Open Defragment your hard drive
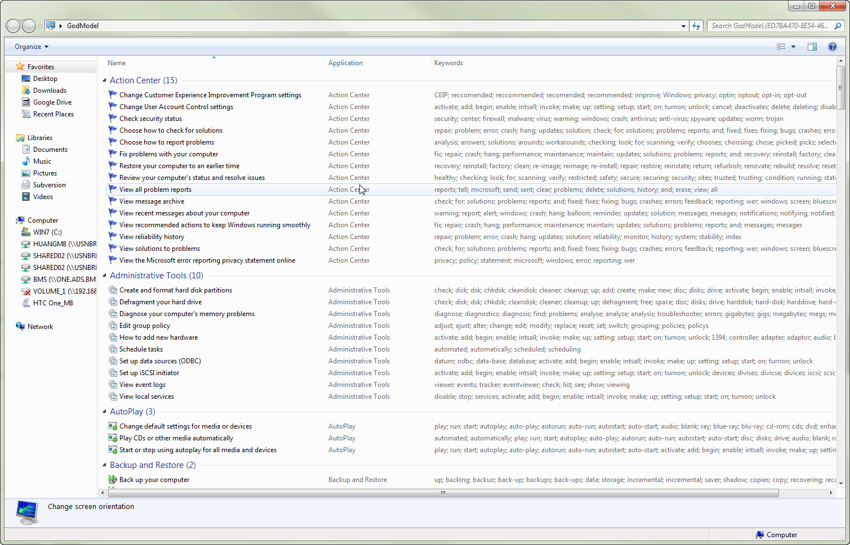 (x=161, y=302)
